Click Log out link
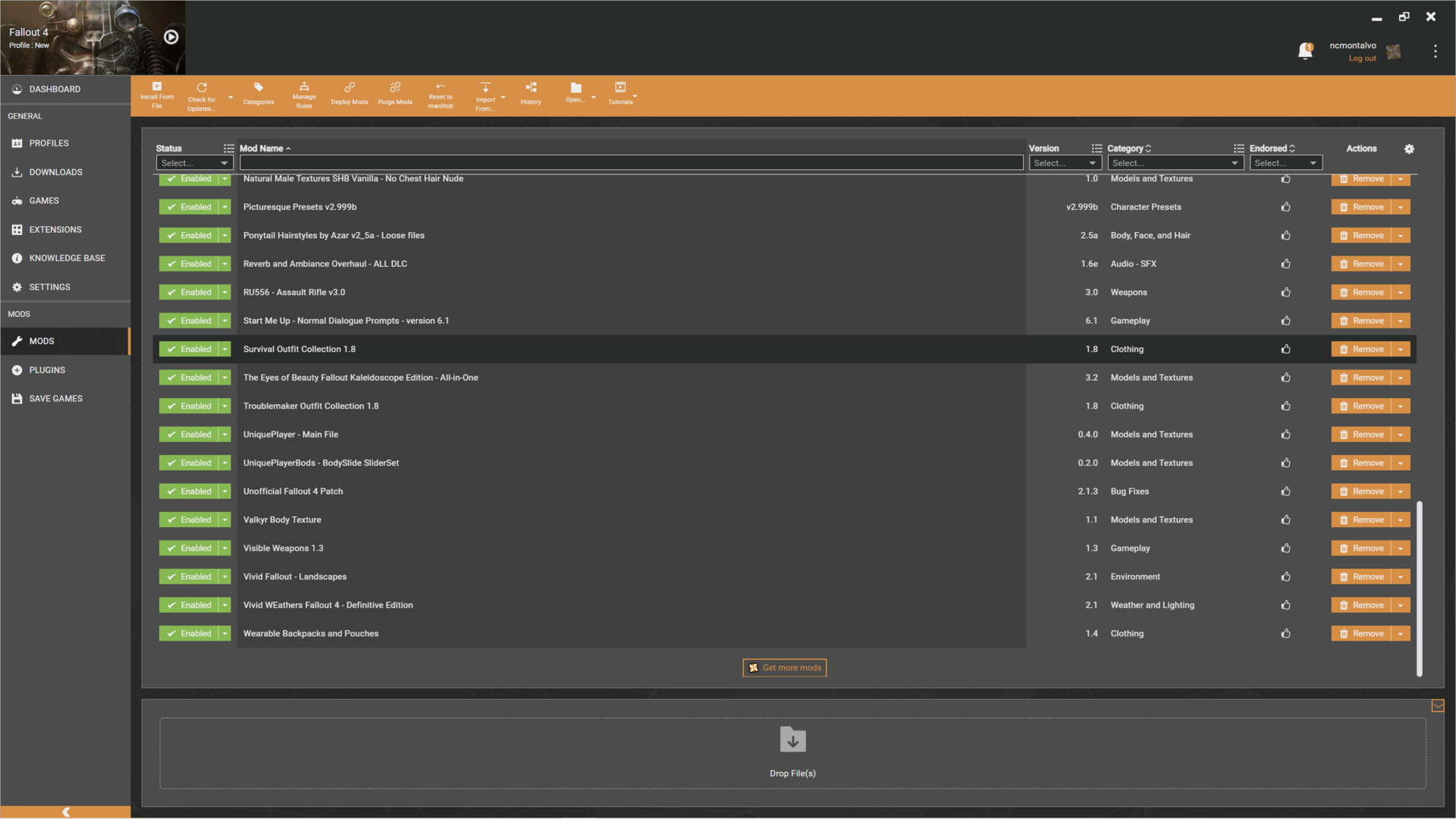This screenshot has height=819, width=1456. point(1362,58)
